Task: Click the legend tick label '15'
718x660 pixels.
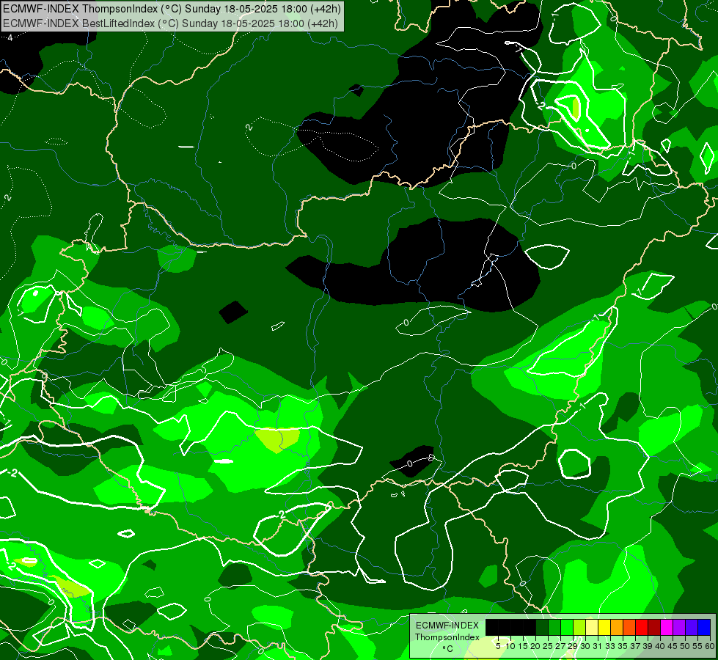Action: coord(523,646)
